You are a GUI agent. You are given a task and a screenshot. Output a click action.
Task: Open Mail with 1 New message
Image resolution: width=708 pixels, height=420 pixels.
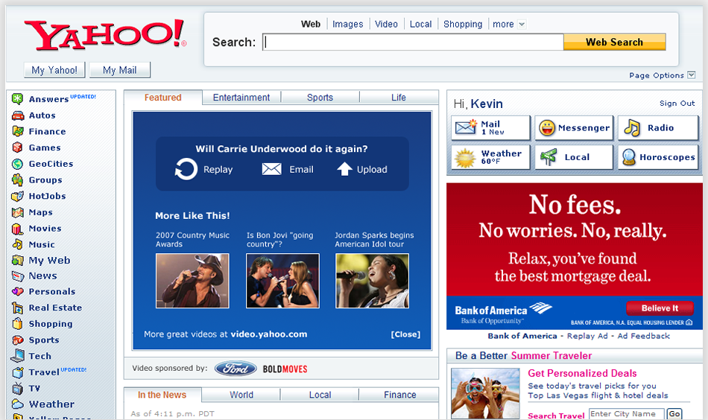pos(490,127)
